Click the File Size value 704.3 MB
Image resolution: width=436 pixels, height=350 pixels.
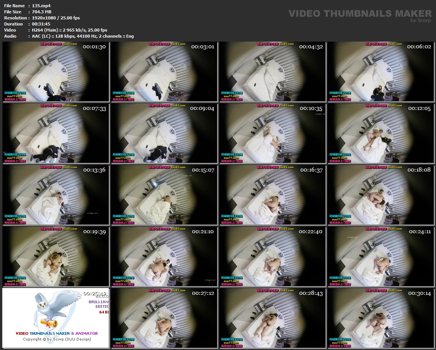42,12
